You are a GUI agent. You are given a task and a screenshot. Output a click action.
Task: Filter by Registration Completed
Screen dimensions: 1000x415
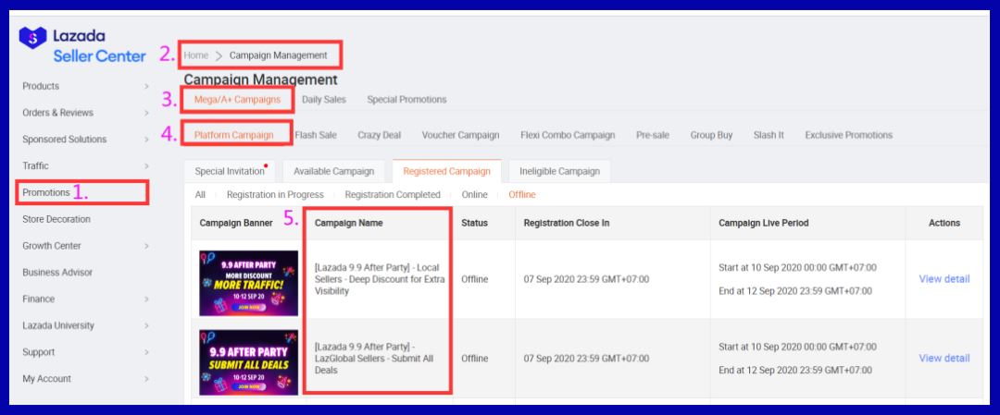(x=393, y=195)
